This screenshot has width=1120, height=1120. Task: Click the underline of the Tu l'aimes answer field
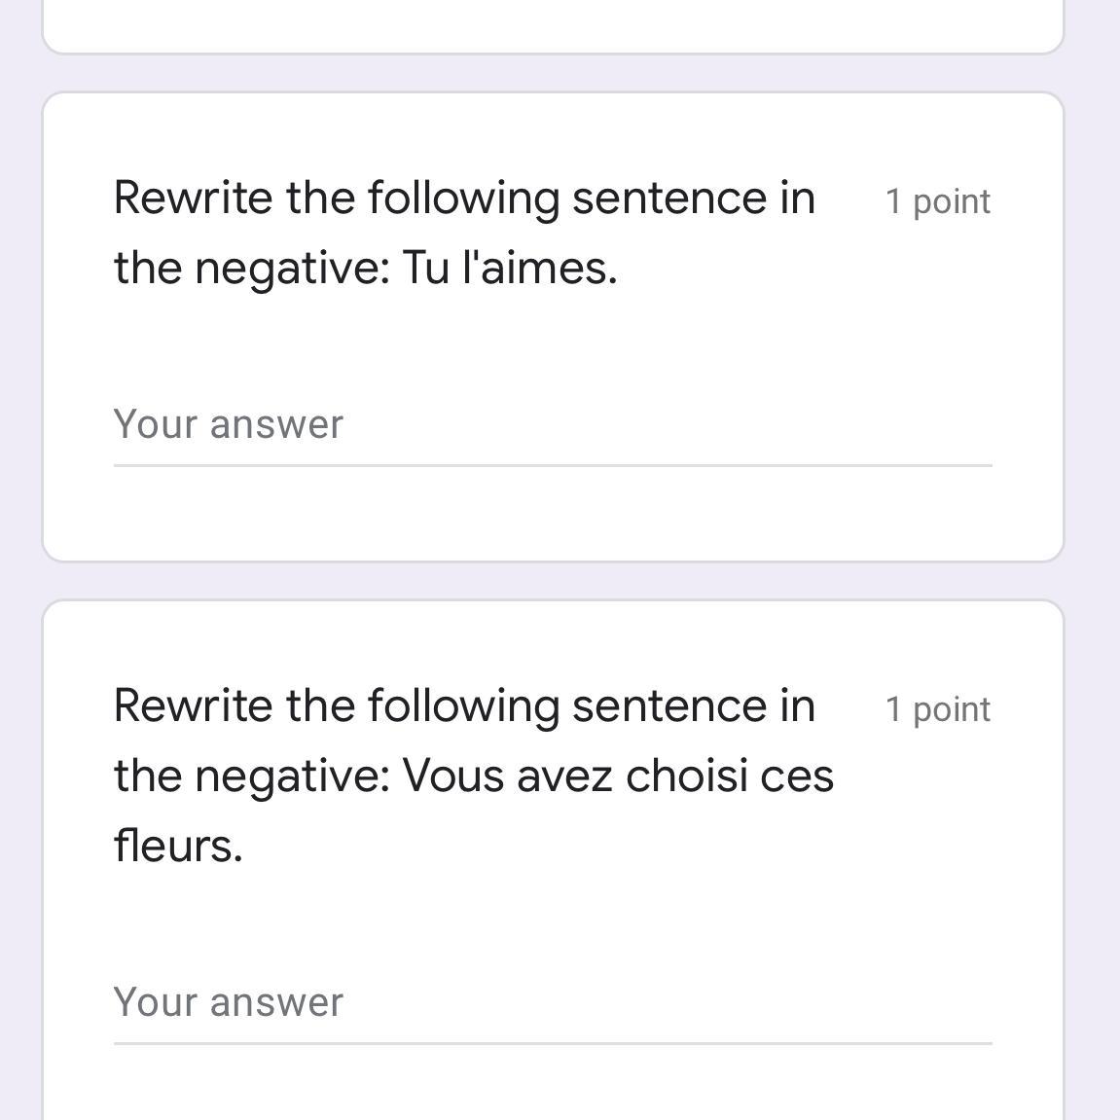552,466
